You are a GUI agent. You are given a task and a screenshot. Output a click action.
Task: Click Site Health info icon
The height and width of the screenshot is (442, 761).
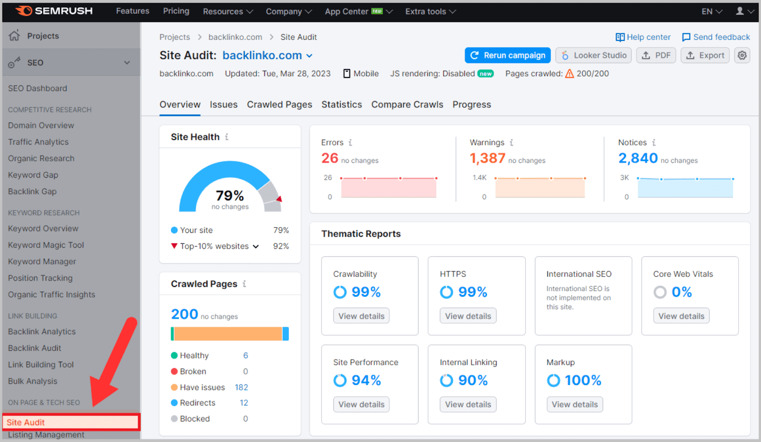[x=226, y=137]
